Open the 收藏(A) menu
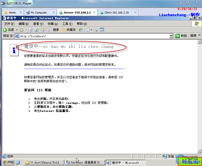Screen dimensions: 202x166 point(53,24)
